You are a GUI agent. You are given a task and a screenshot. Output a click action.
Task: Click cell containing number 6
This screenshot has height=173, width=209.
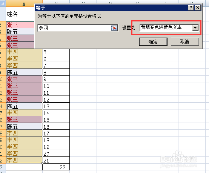pos(56,59)
